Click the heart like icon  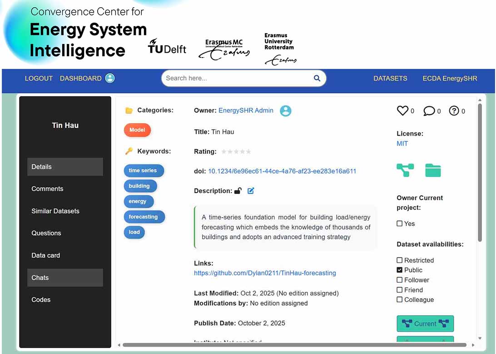(402, 111)
